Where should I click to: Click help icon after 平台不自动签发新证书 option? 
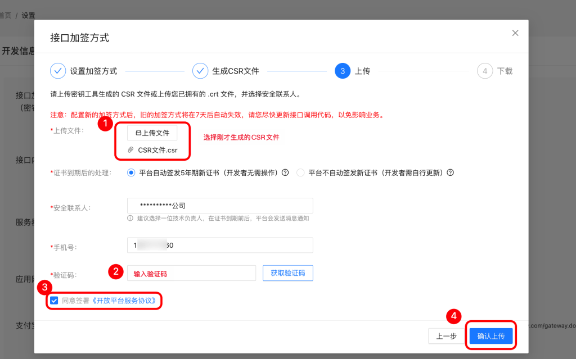[x=450, y=172]
